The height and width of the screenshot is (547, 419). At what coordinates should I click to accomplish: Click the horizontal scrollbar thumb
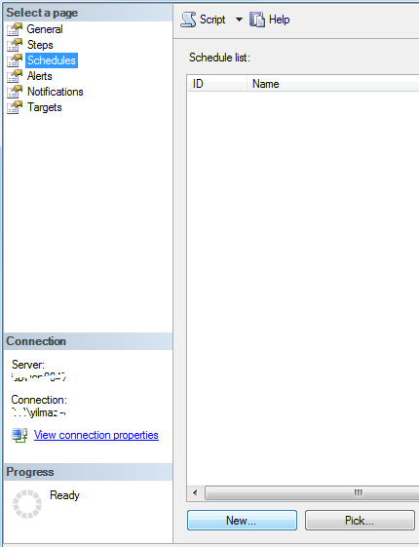312,493
